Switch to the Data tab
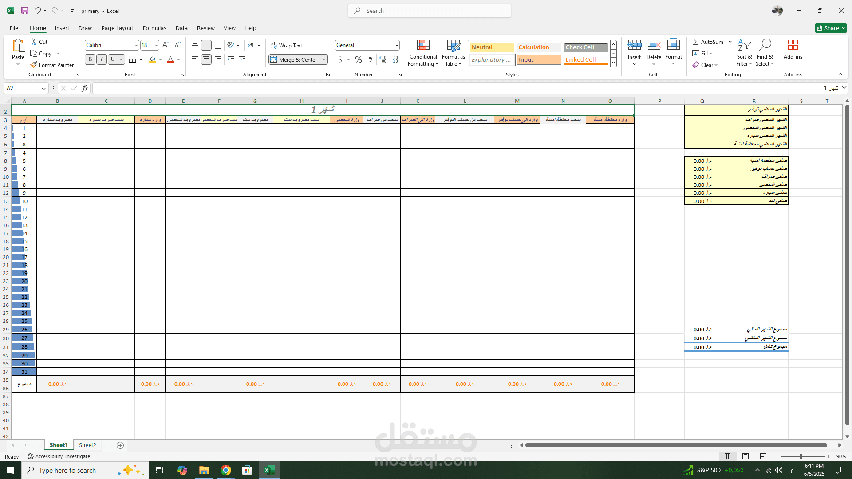 181,28
